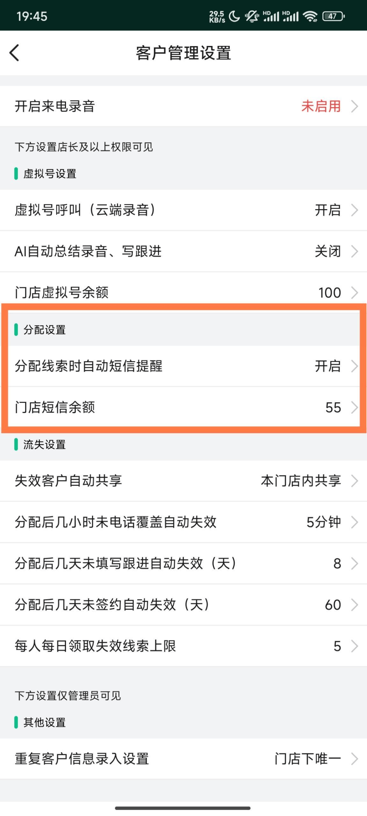Tap the battery indicator icon
This screenshot has width=367, height=816.
(333, 16)
